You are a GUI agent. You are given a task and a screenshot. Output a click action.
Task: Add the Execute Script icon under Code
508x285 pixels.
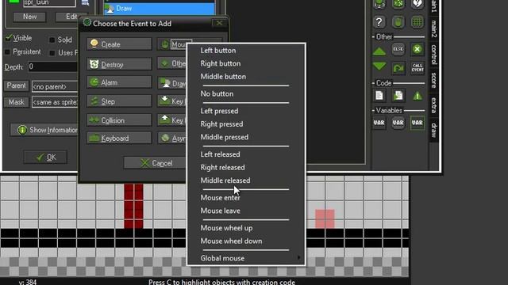pyautogui.click(x=398, y=95)
